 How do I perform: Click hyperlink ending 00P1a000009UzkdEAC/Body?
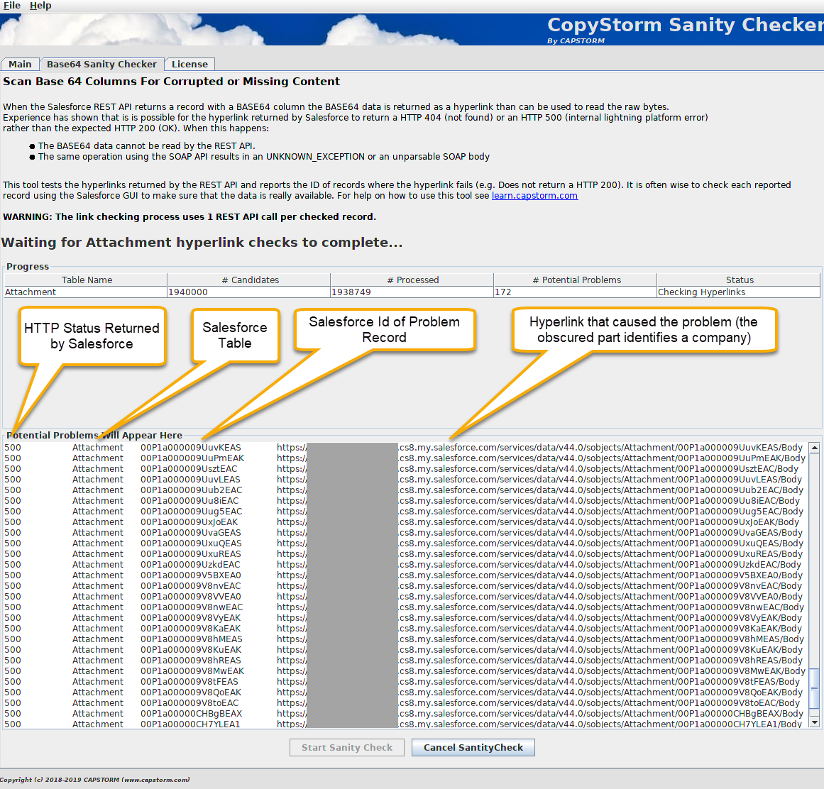[x=539, y=565]
